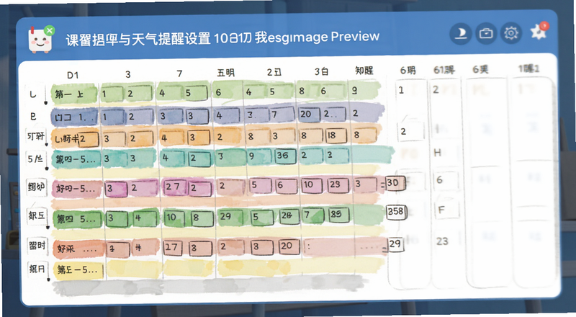Select the 6明 column header
This screenshot has width=576, height=317.
point(408,70)
